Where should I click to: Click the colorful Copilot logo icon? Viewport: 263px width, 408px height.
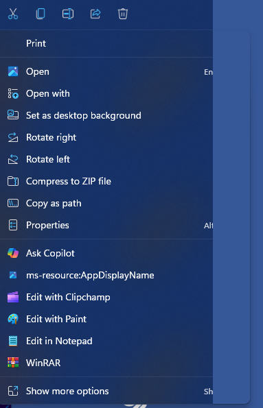13,253
